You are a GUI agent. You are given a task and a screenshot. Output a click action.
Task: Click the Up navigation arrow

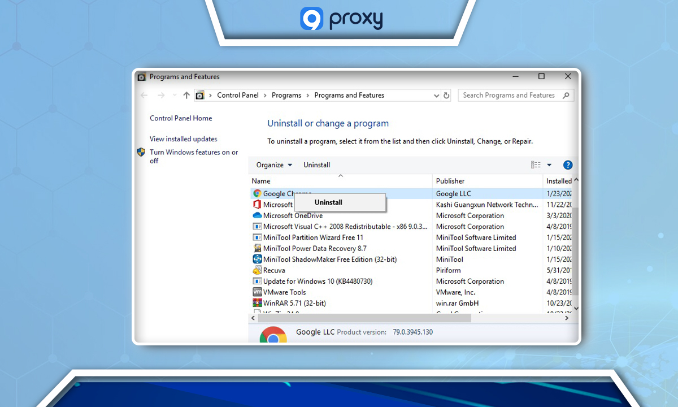[186, 95]
